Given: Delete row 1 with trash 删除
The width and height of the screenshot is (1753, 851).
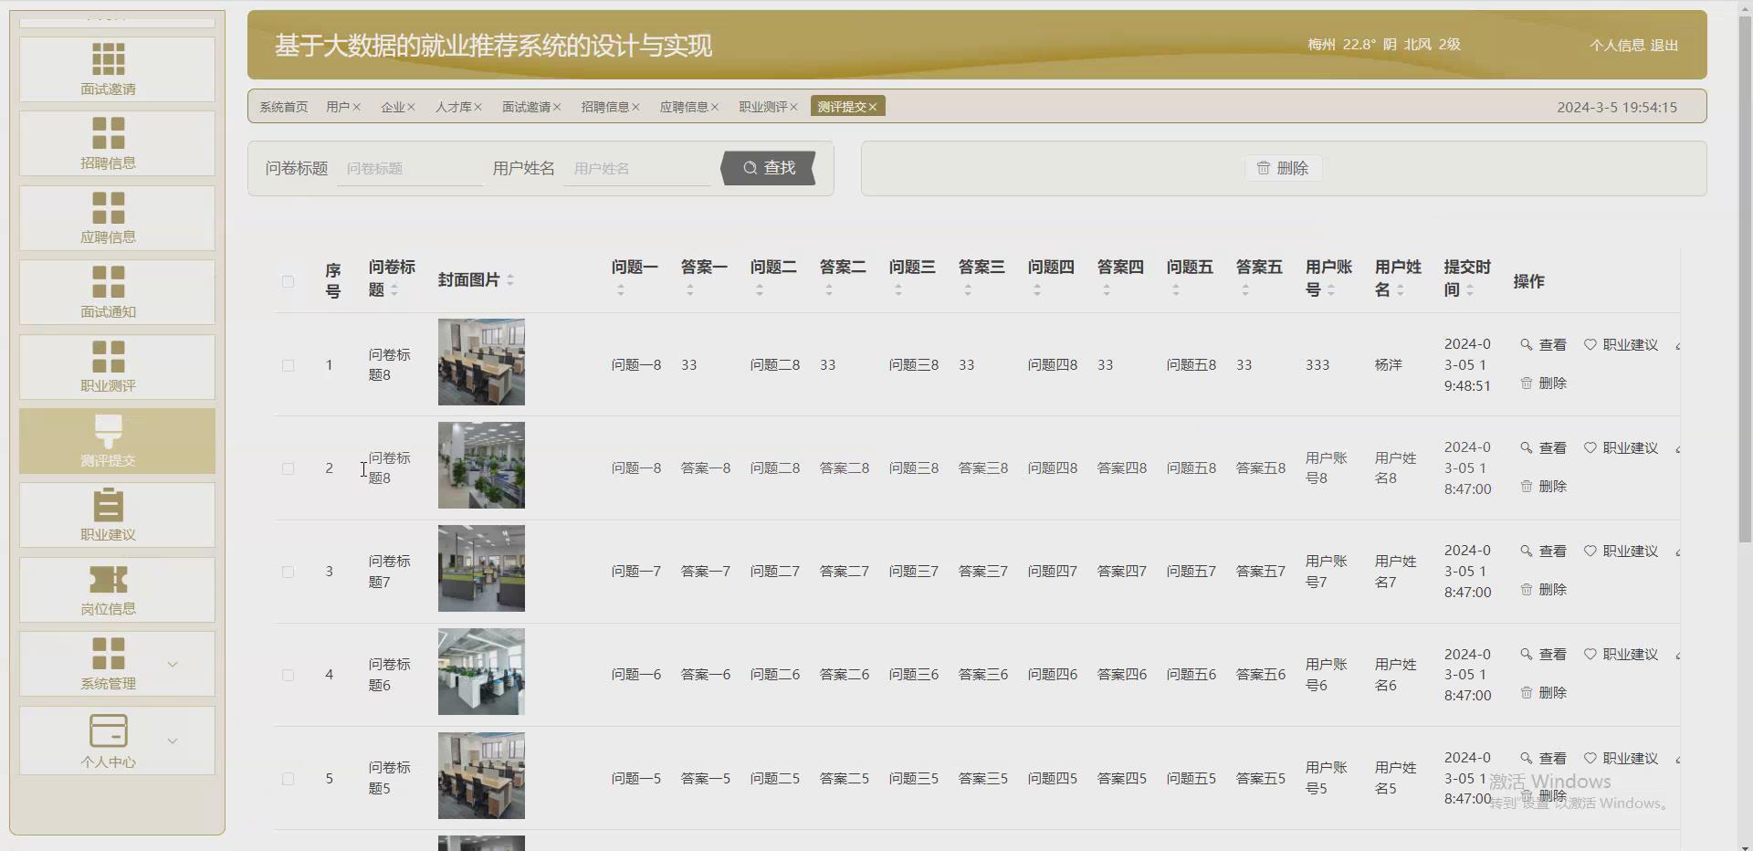Looking at the screenshot, I should click(x=1543, y=383).
